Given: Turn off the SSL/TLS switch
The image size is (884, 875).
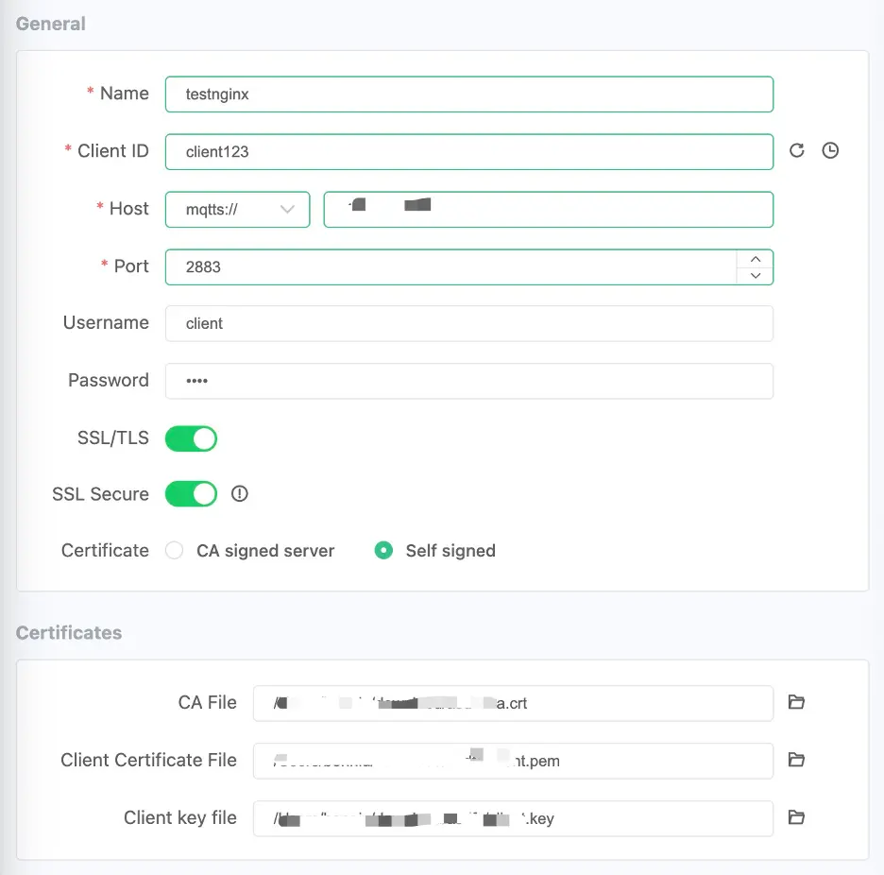Looking at the screenshot, I should [191, 438].
